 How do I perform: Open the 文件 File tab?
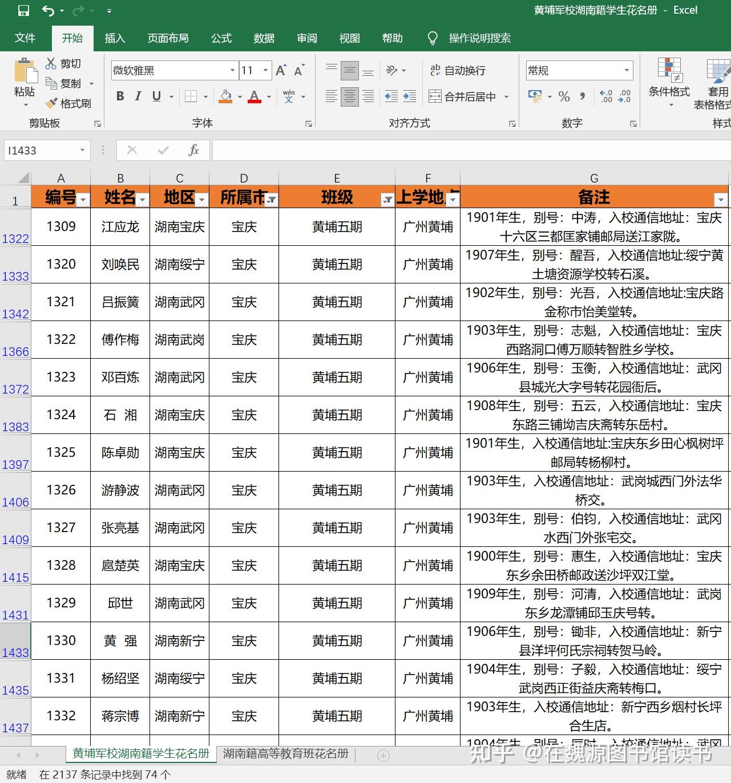tap(25, 38)
